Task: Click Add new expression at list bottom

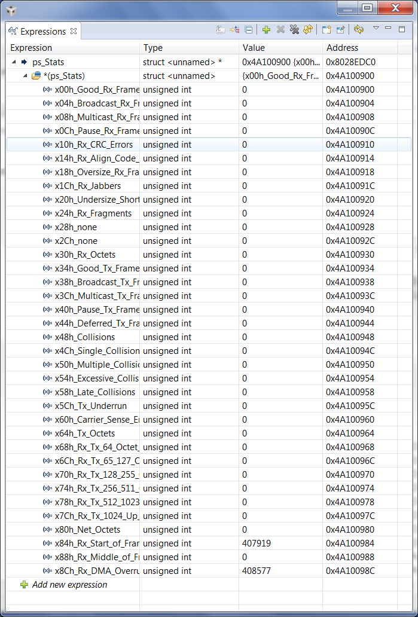Action: coord(69,584)
